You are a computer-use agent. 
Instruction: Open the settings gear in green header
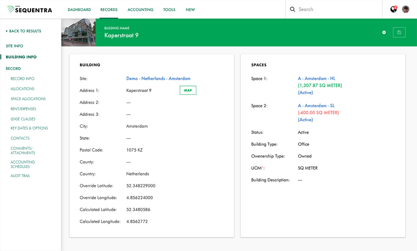pos(384,33)
